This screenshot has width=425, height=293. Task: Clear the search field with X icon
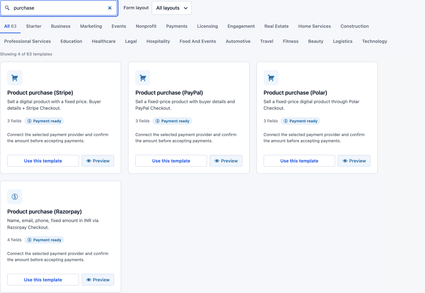(110, 8)
